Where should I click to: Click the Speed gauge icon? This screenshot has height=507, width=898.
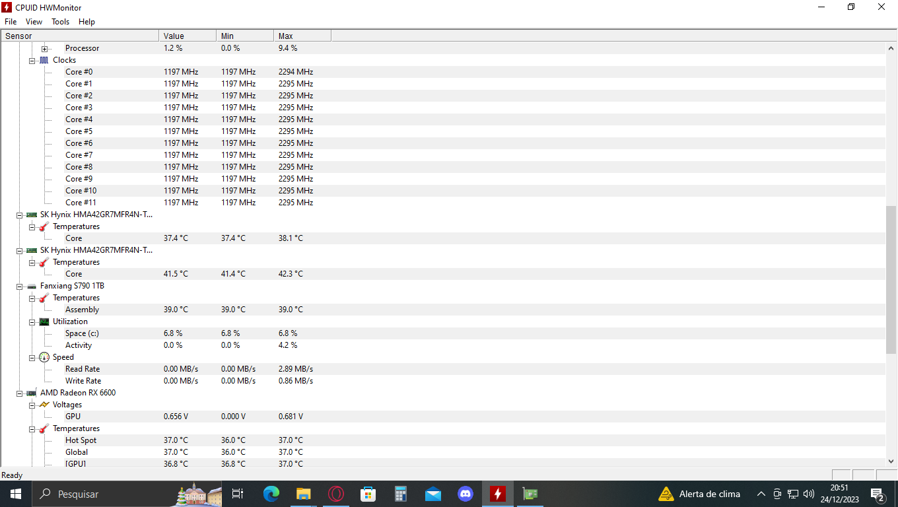(44, 357)
